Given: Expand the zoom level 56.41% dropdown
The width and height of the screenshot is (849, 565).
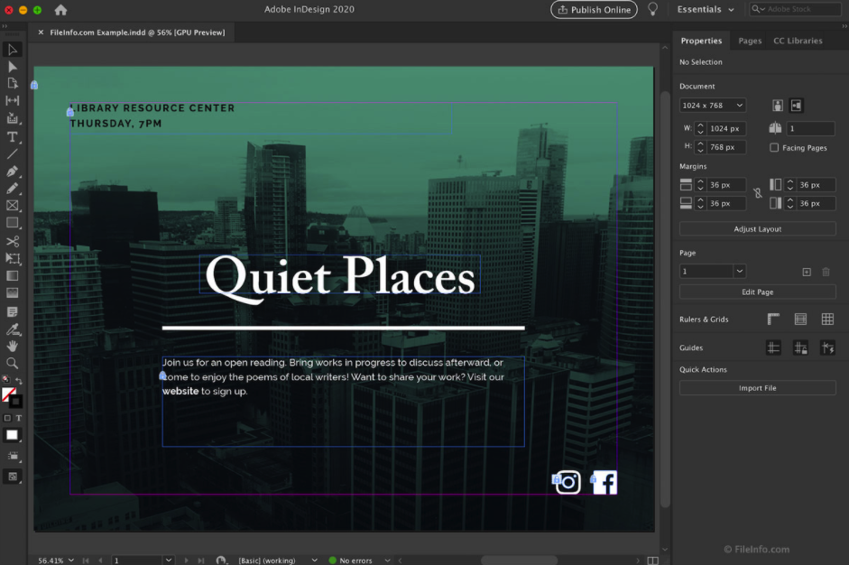Looking at the screenshot, I should tap(71, 560).
